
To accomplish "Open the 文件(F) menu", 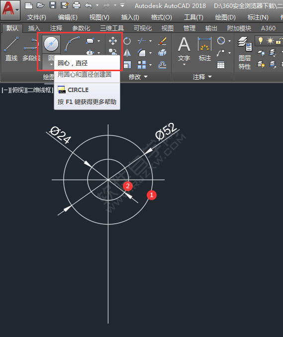I will pos(36,17).
